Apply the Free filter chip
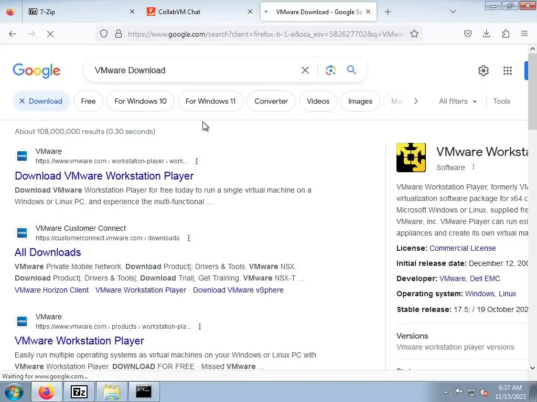Screen dimensions: 537x402 pyautogui.click(x=88, y=101)
